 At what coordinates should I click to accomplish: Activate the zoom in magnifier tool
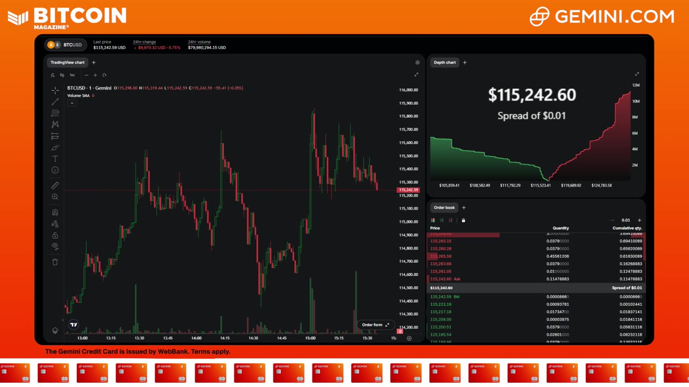(x=55, y=197)
